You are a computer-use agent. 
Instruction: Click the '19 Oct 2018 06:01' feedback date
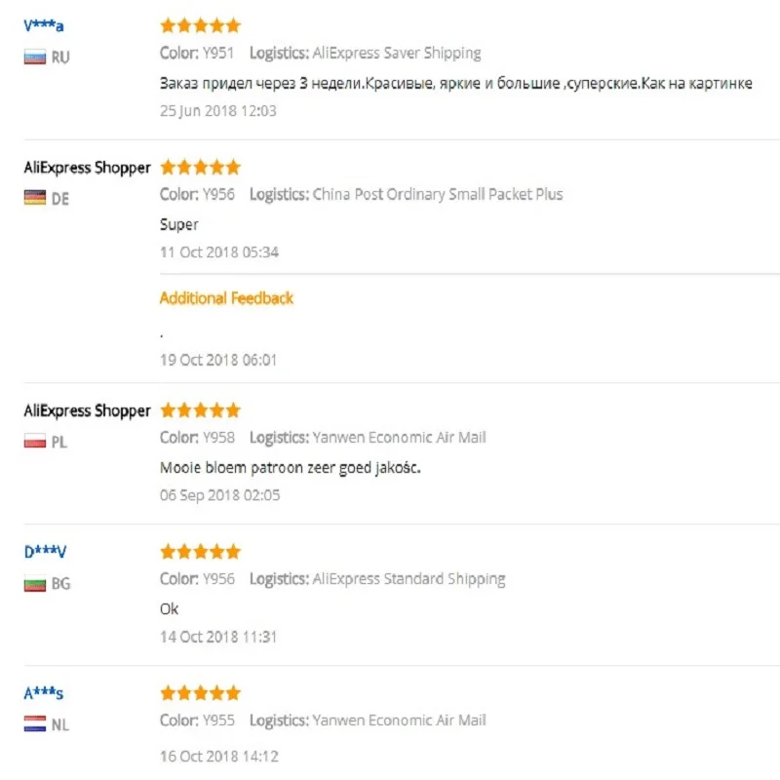coord(218,360)
